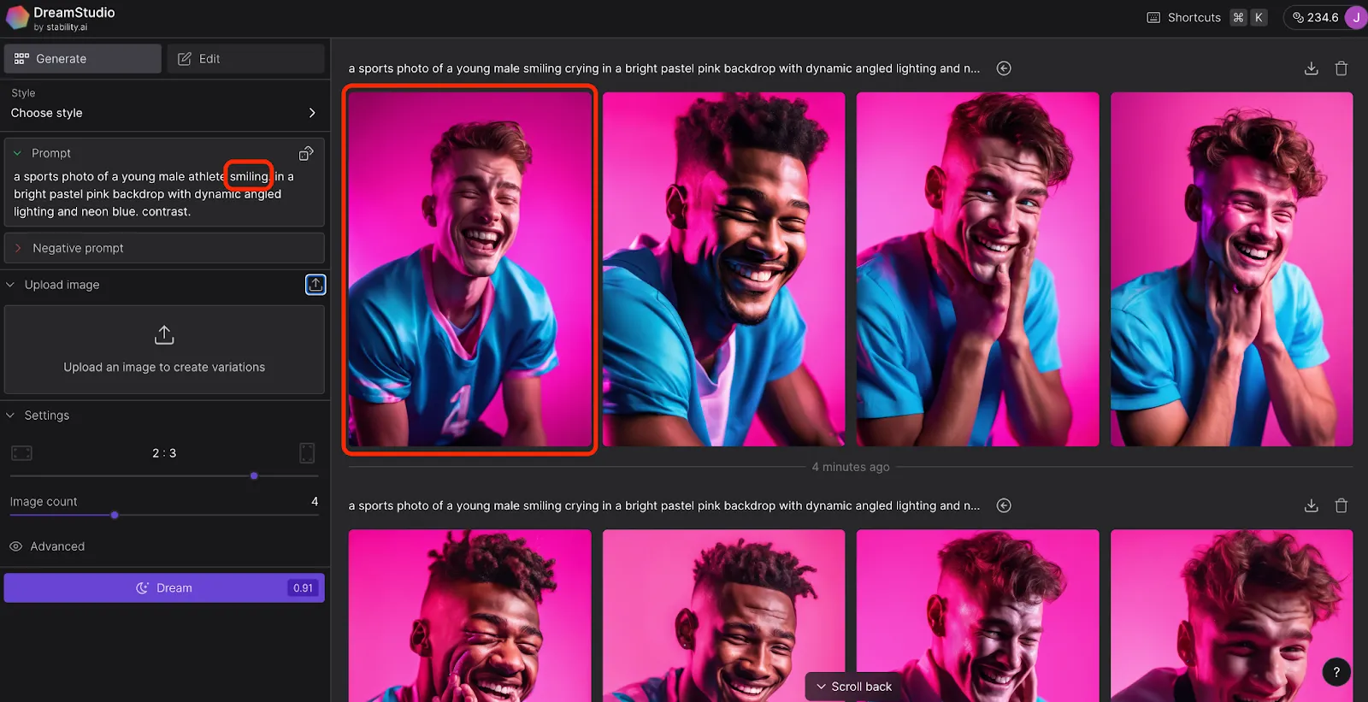1368x702 pixels.
Task: Click the command key shortcut badge
Action: tap(1238, 18)
